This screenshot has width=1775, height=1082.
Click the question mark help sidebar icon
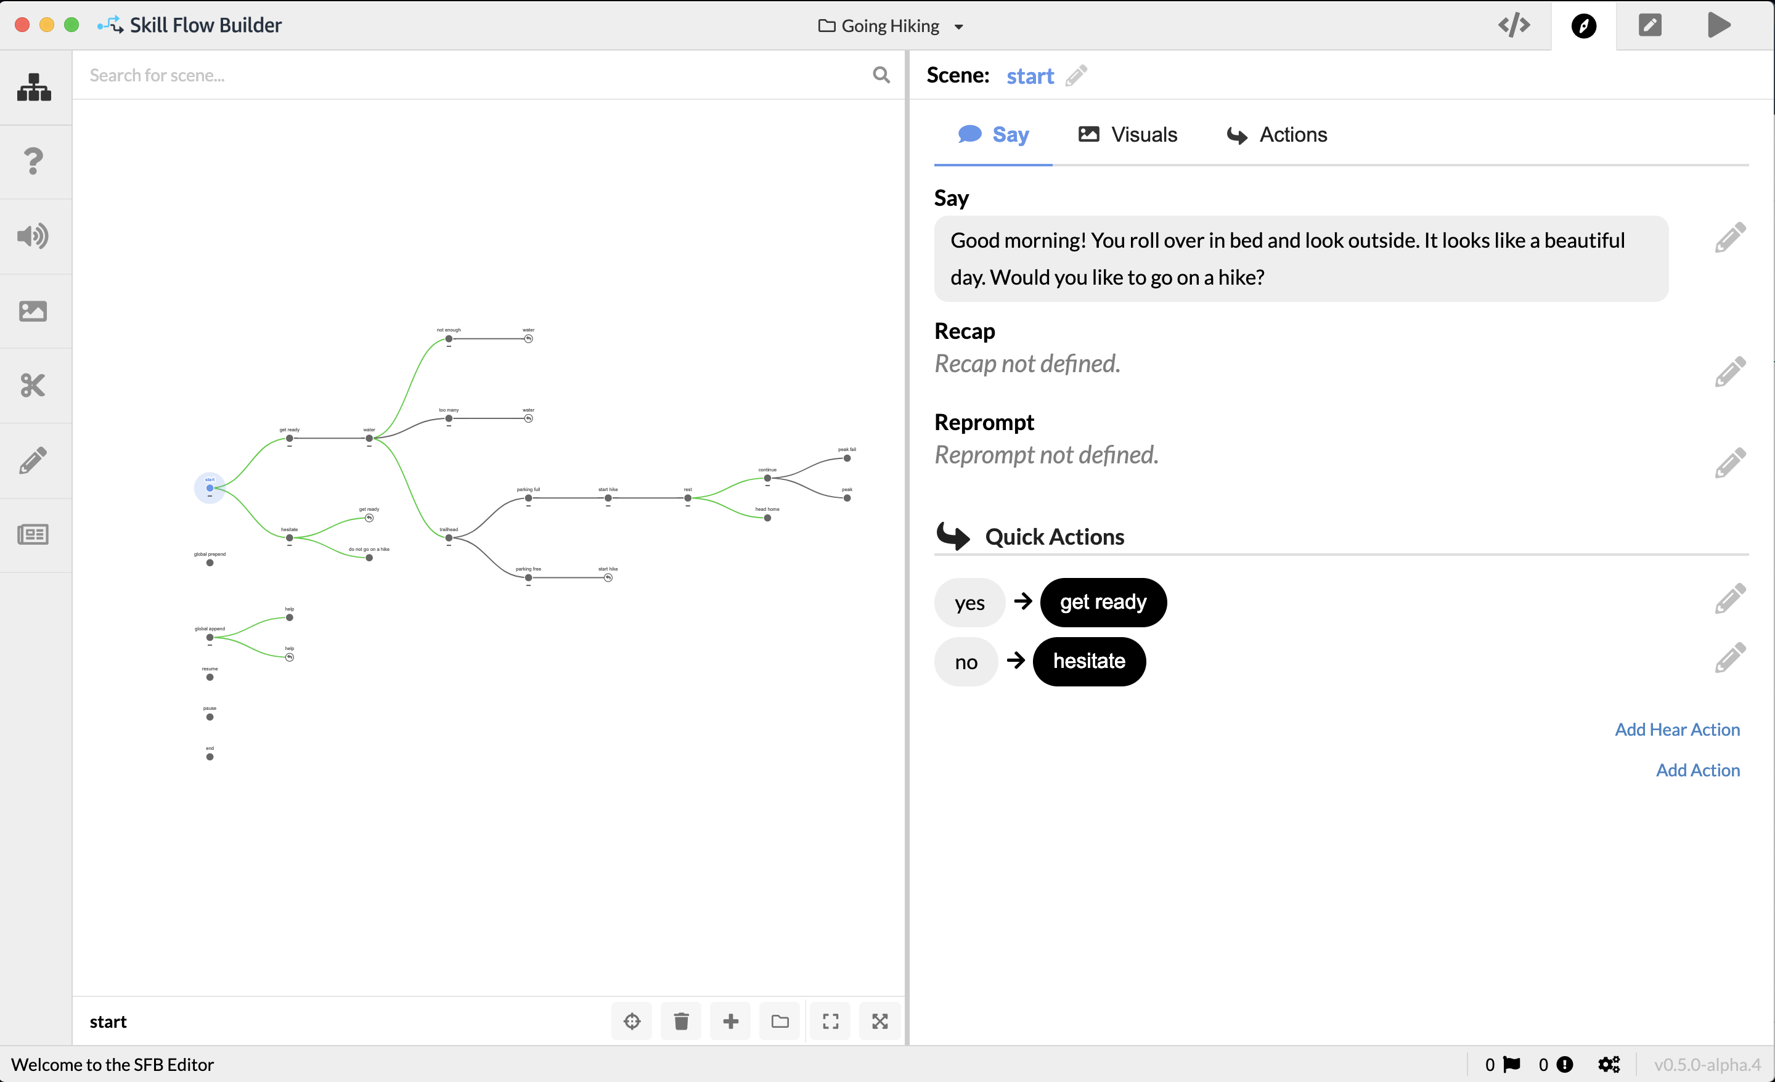coord(34,161)
